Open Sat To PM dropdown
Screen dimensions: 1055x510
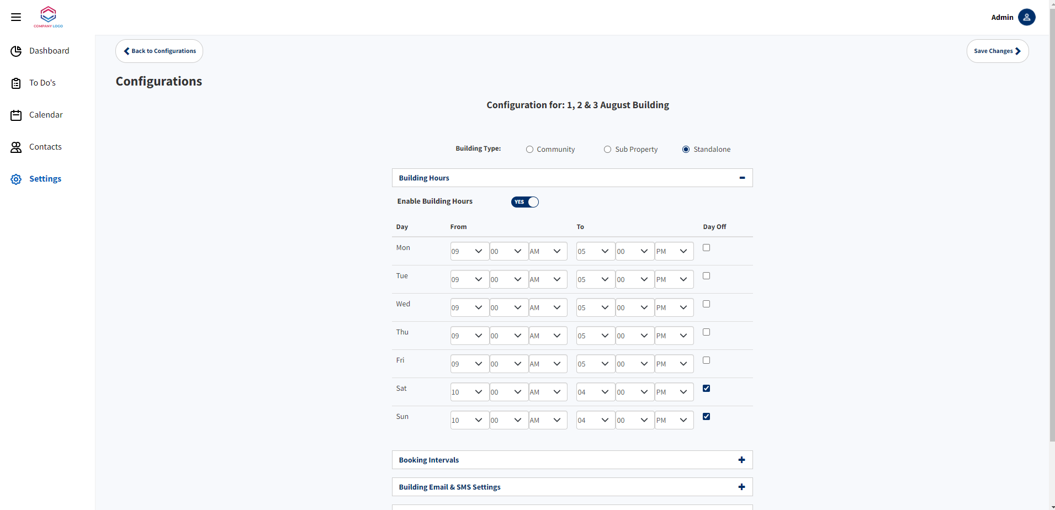(x=674, y=392)
